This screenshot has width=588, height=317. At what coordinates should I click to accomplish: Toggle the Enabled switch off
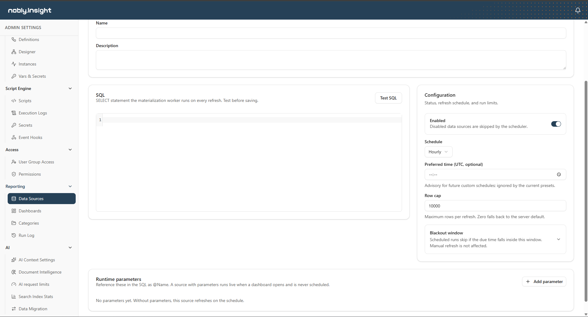556,124
